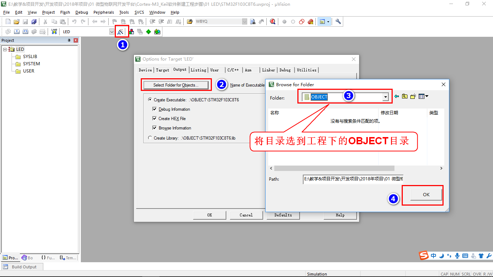Screen dimensions: 493x277
Task: Click Cancel in Options dialog
Action: [x=246, y=215]
